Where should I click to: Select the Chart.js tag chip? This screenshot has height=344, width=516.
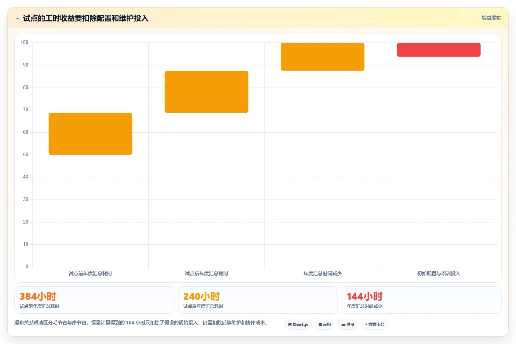[298, 324]
